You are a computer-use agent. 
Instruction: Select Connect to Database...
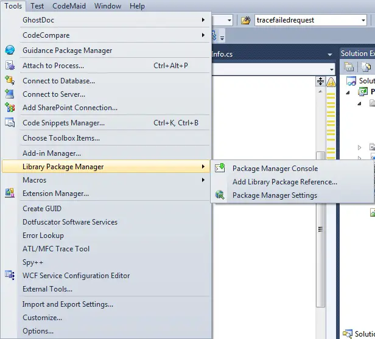107,81
